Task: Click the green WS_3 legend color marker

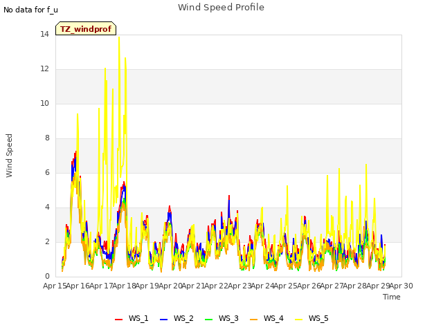Action: coord(208,320)
